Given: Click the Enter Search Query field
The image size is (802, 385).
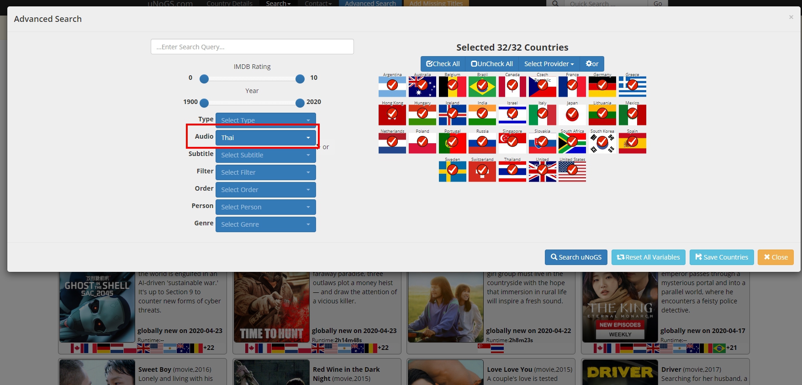Looking at the screenshot, I should click(x=252, y=47).
